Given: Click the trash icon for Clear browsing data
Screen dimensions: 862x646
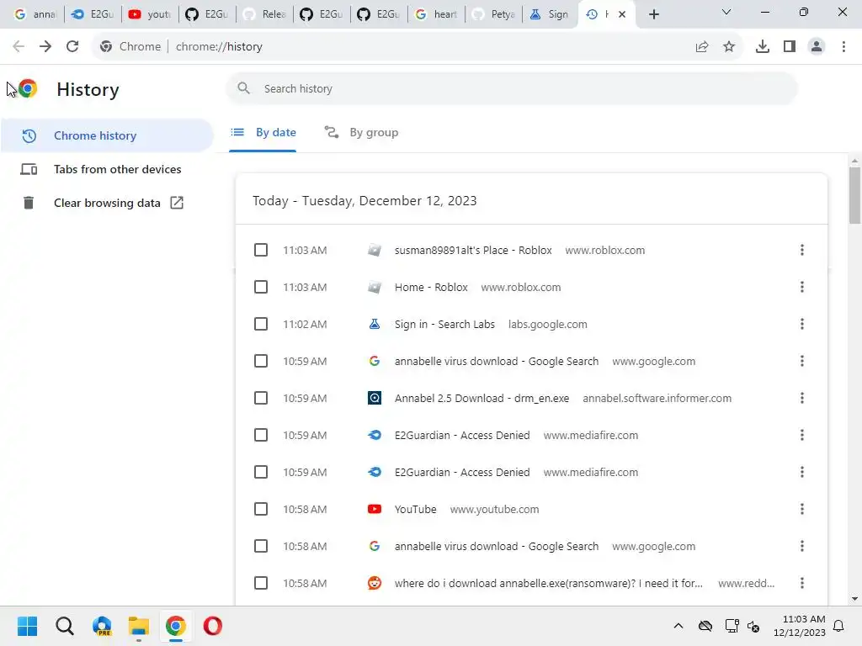Looking at the screenshot, I should tap(29, 203).
